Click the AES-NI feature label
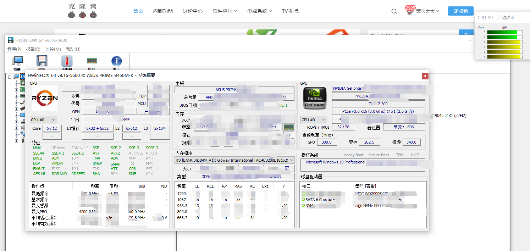Screen dimensions: 530x251 (39, 174)
